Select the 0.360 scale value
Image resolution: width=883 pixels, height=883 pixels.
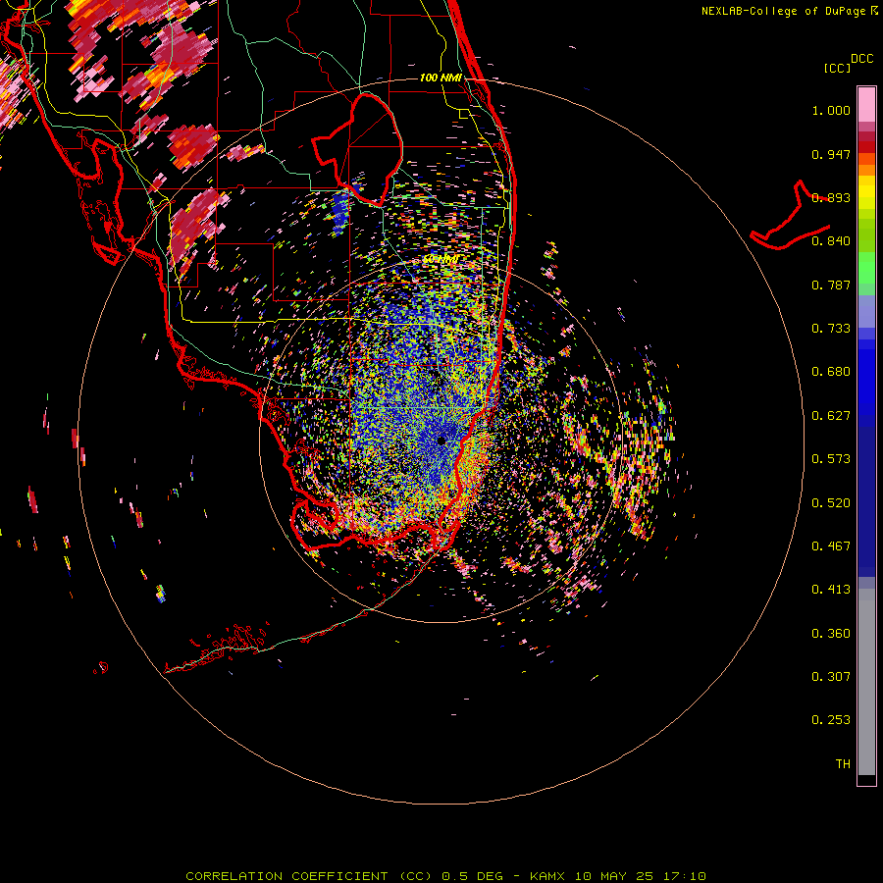831,634
